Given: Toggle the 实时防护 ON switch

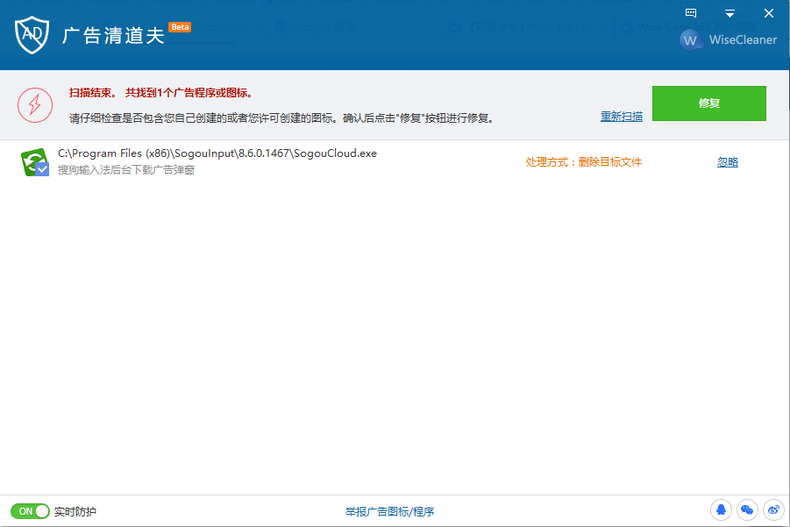Looking at the screenshot, I should click(30, 511).
